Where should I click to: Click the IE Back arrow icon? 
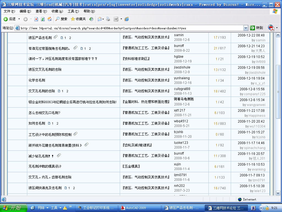point(6,19)
